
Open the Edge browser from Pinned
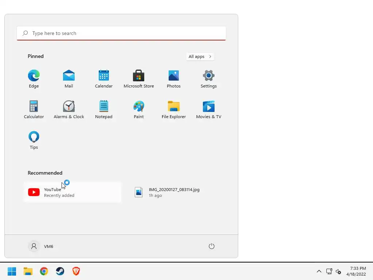click(x=34, y=79)
